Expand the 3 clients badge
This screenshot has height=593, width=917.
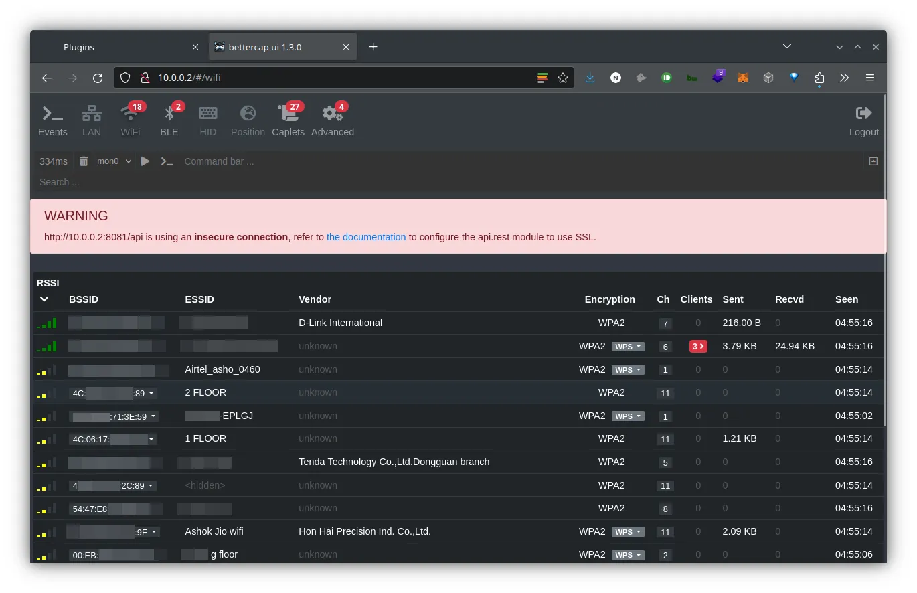pyautogui.click(x=698, y=346)
